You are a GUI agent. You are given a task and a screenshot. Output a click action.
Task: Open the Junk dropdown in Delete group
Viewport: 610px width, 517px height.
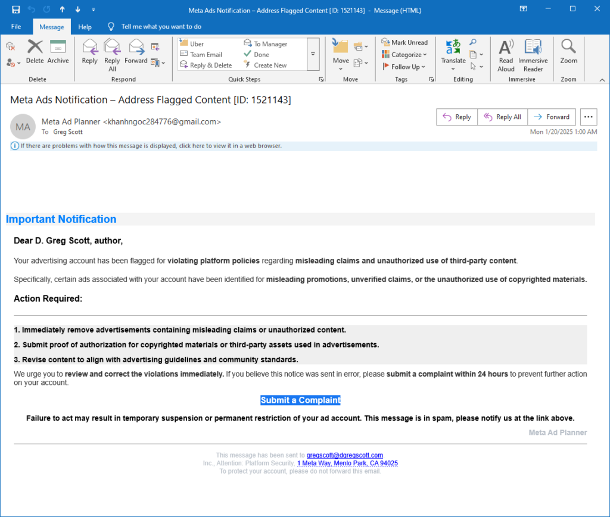(x=13, y=62)
